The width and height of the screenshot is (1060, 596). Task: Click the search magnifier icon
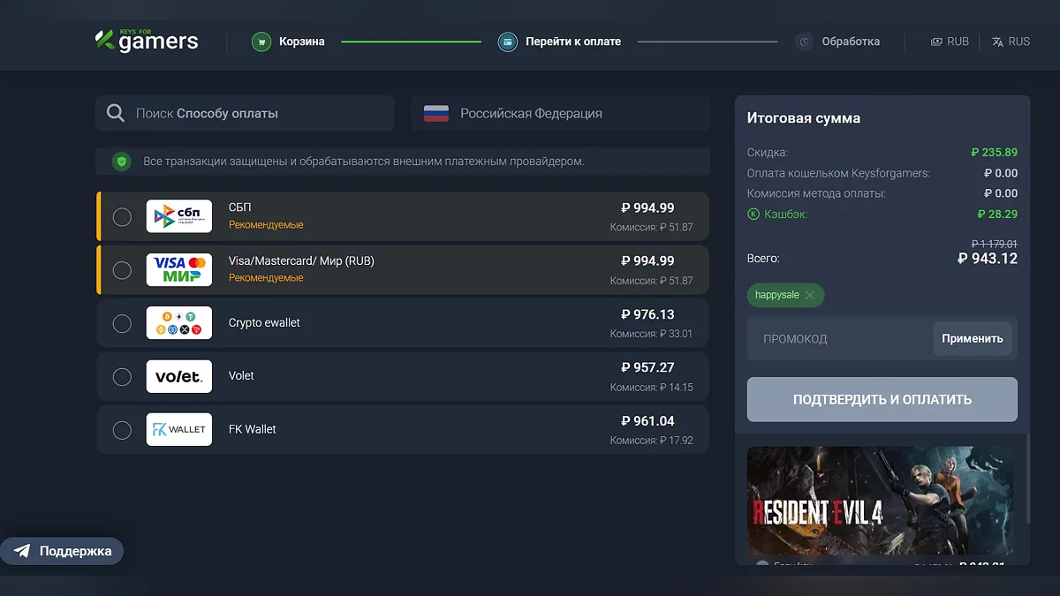(116, 113)
